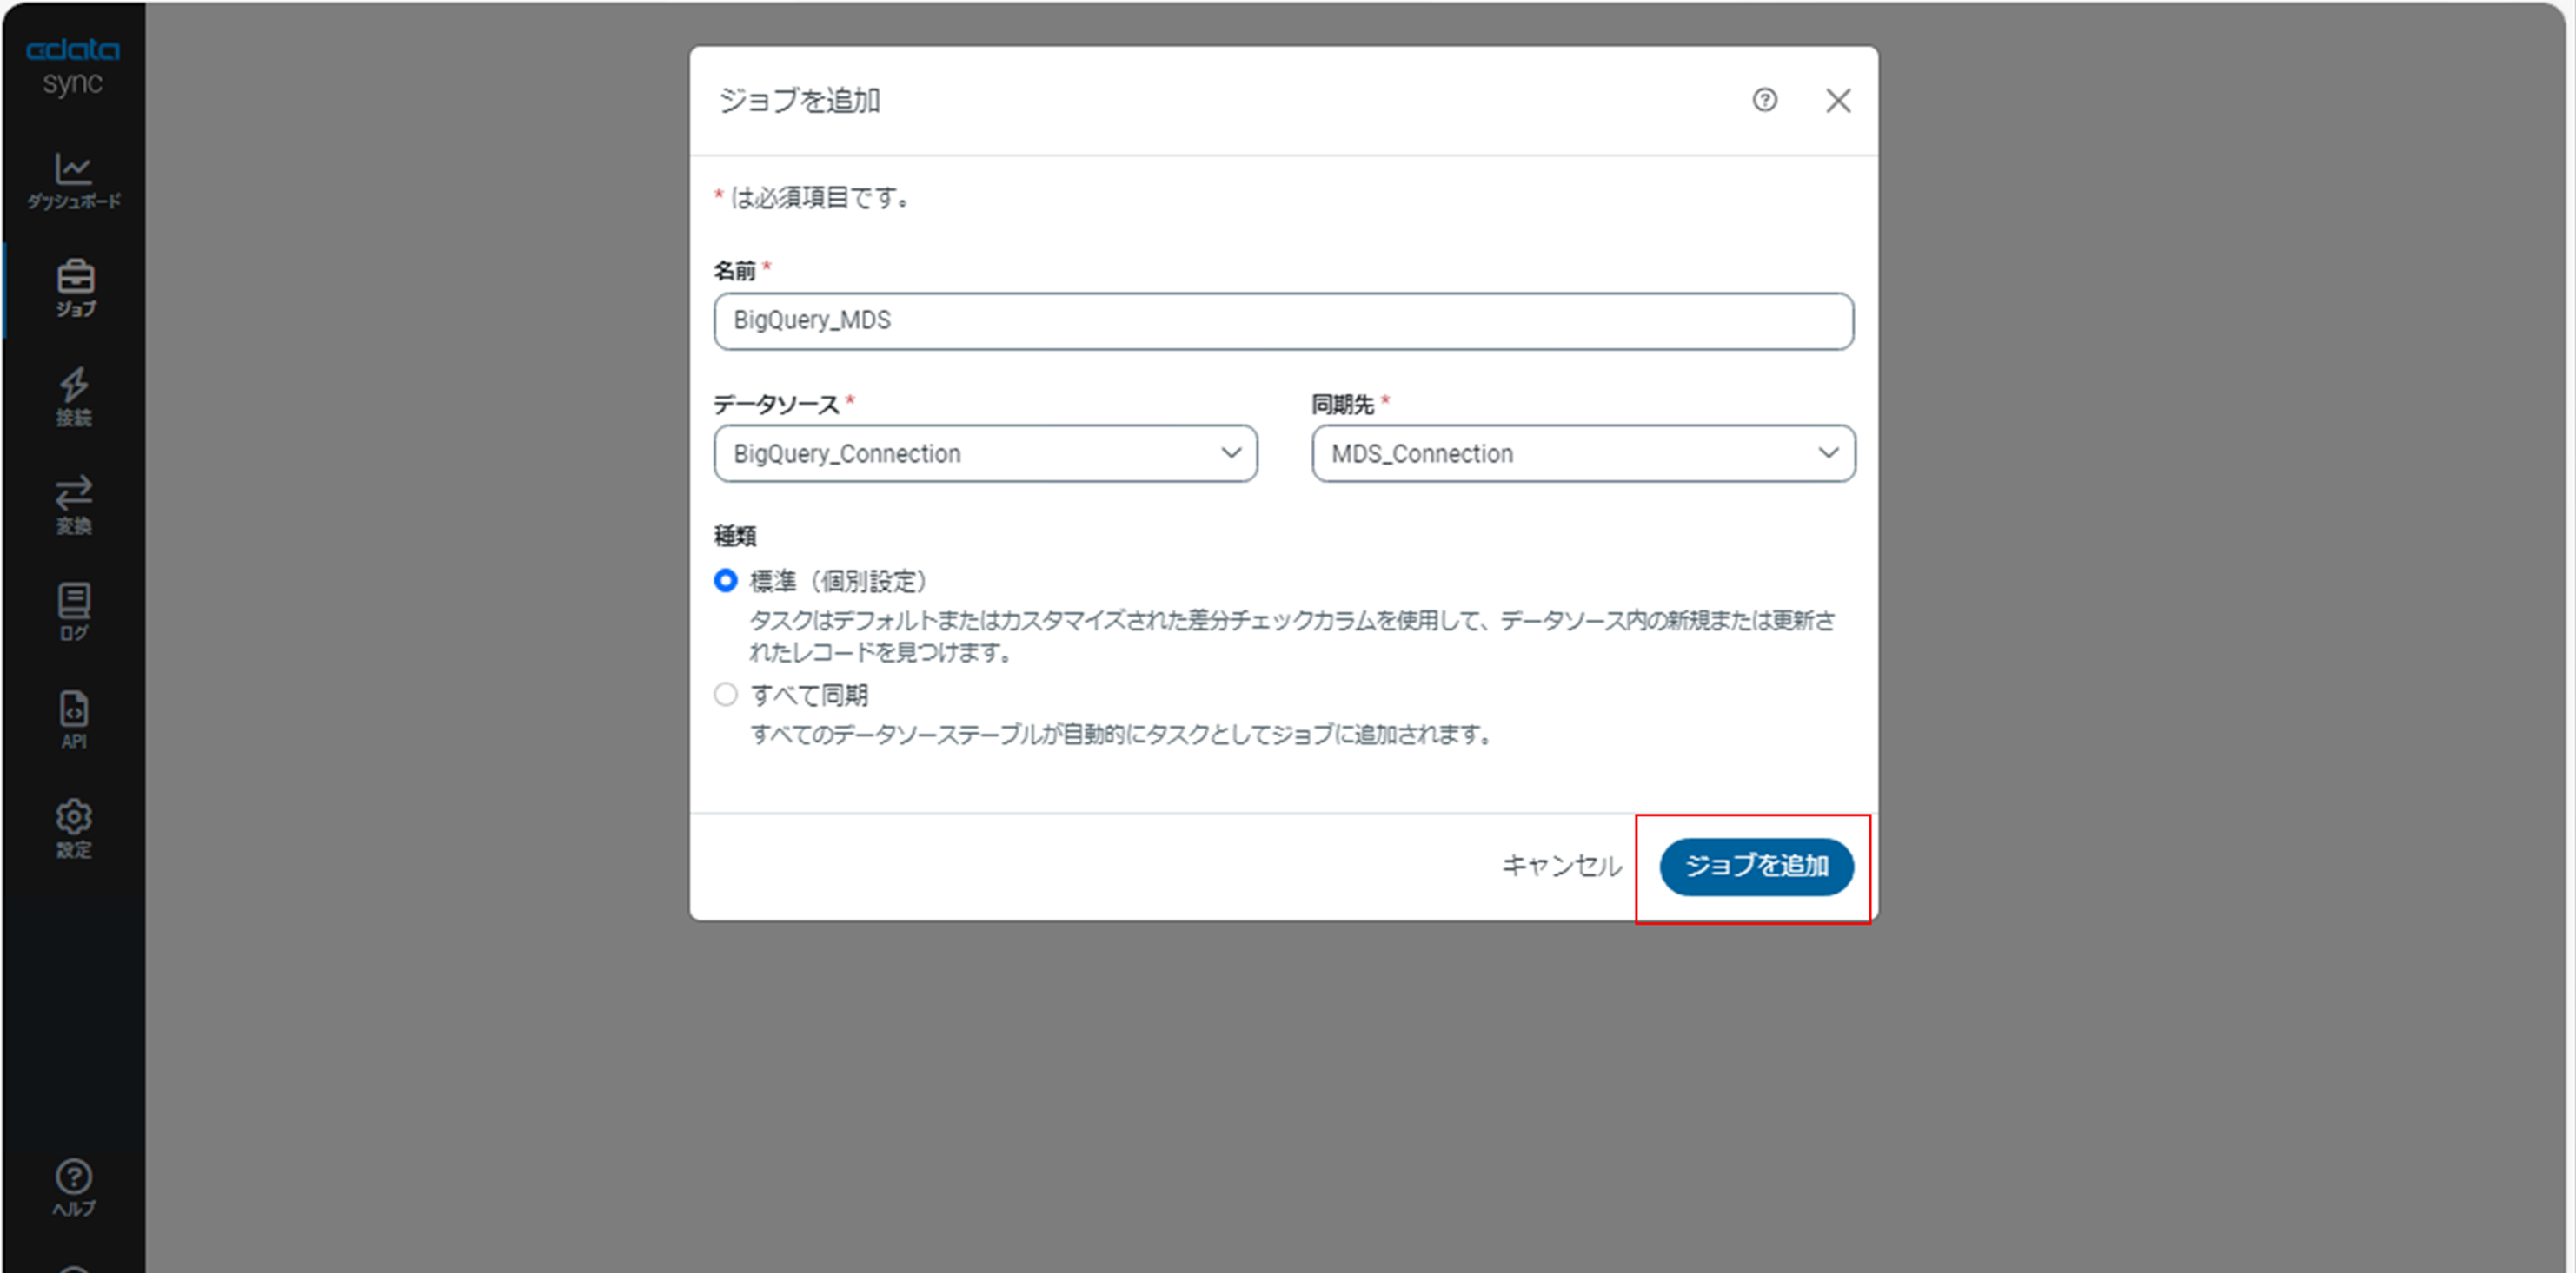Select the すべて同期 radio option
Screen dimensions: 2576x1273
click(x=726, y=695)
